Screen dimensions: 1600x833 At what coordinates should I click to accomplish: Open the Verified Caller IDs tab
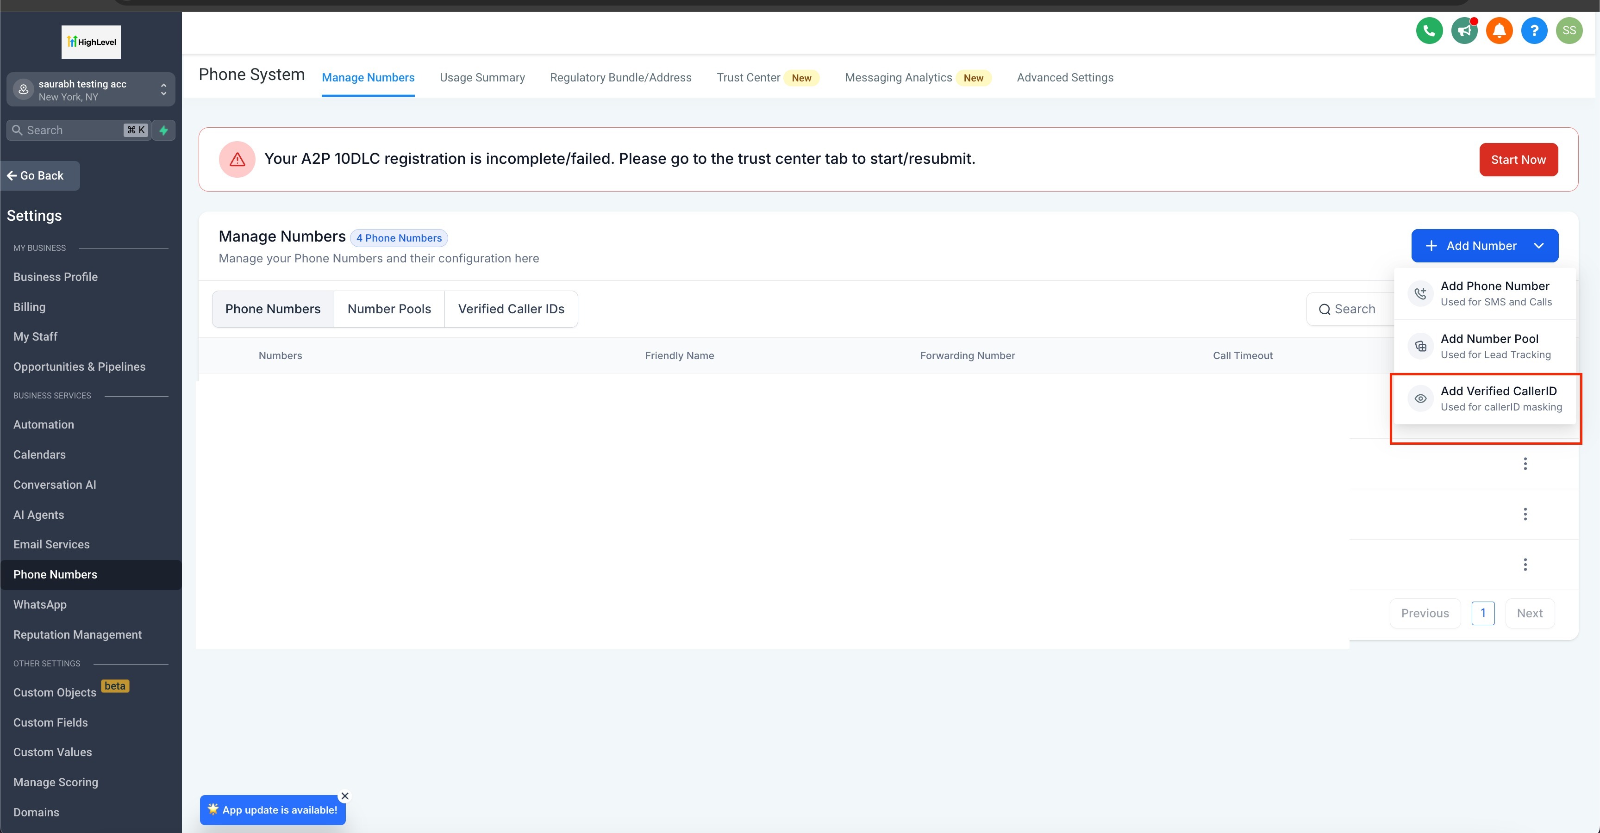(511, 309)
